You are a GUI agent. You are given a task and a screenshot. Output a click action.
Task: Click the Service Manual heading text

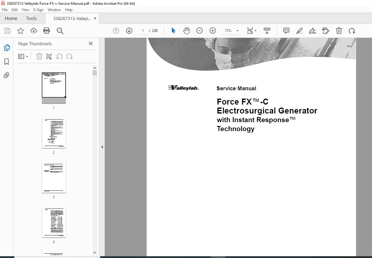[x=236, y=88]
